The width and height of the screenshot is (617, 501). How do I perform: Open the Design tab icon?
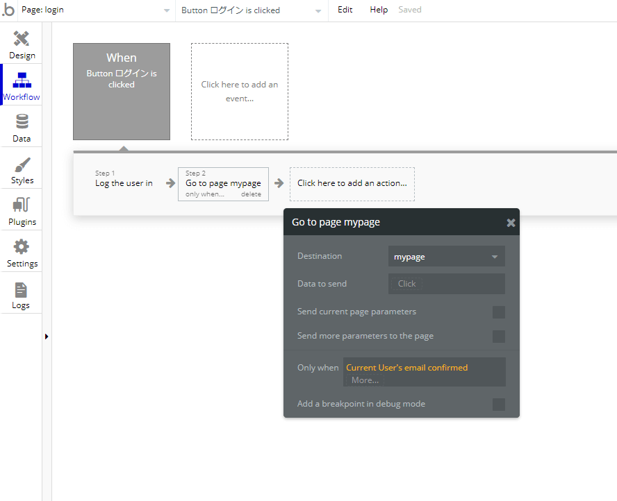pyautogui.click(x=22, y=38)
